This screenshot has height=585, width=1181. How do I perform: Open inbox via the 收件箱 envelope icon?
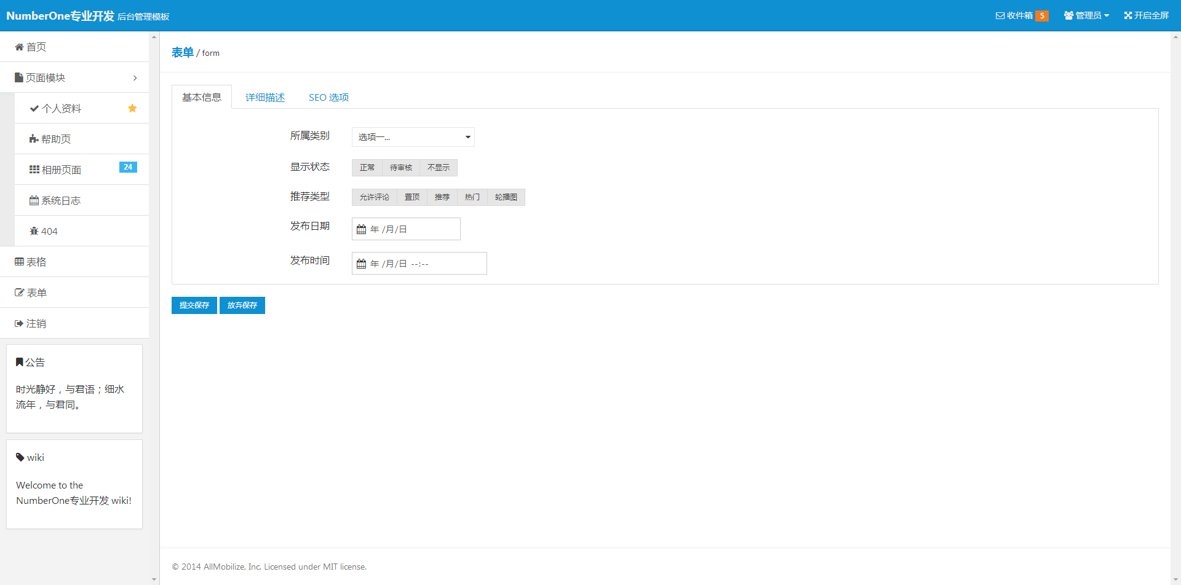coord(1000,16)
